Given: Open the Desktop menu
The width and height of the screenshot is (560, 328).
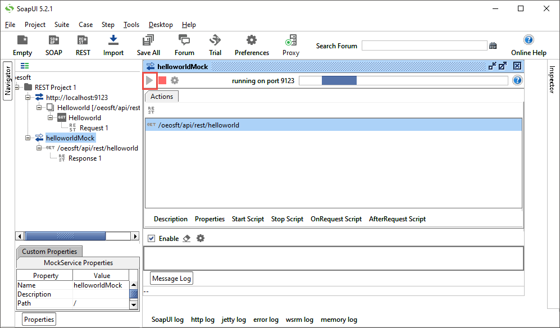Looking at the screenshot, I should tap(161, 25).
